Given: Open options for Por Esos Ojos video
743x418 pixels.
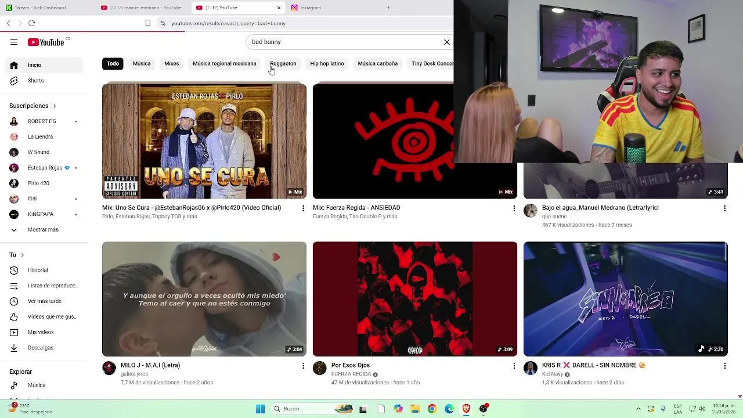Looking at the screenshot, I should [514, 366].
